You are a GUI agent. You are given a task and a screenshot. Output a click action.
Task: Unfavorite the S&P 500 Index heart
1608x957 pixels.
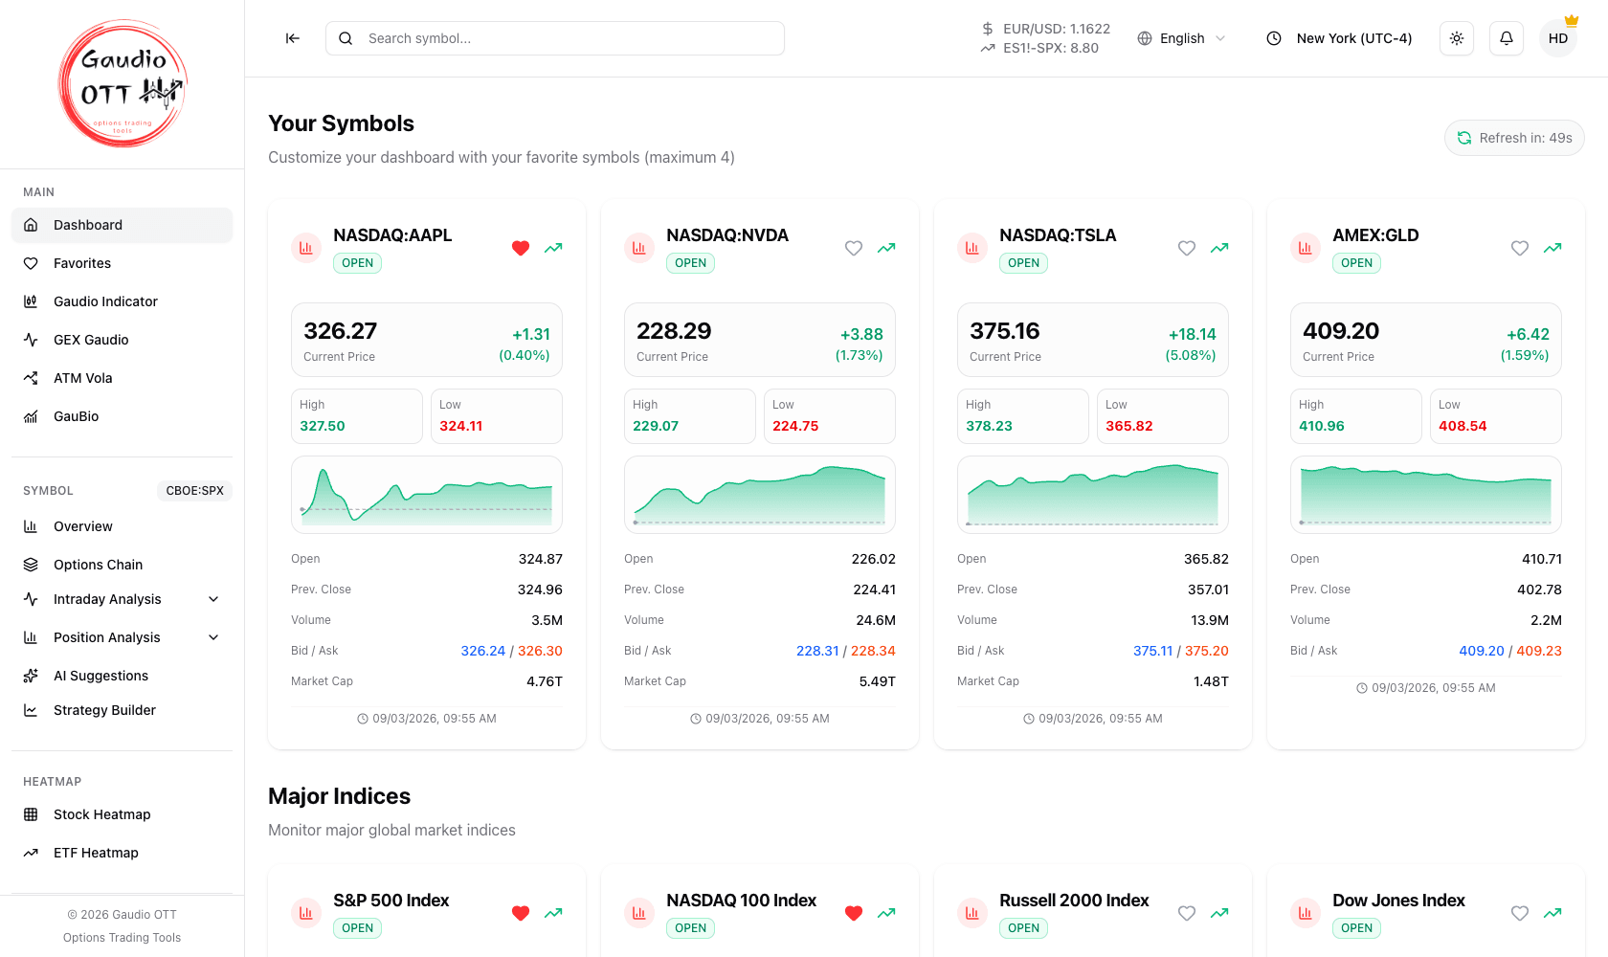tap(521, 913)
